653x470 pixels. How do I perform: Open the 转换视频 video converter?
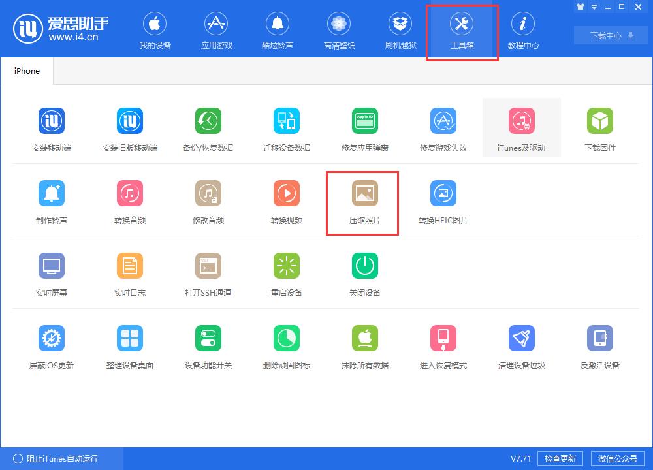pos(286,200)
